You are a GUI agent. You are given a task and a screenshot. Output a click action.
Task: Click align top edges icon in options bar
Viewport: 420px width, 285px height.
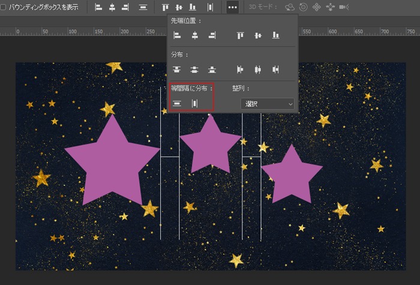[x=165, y=7]
